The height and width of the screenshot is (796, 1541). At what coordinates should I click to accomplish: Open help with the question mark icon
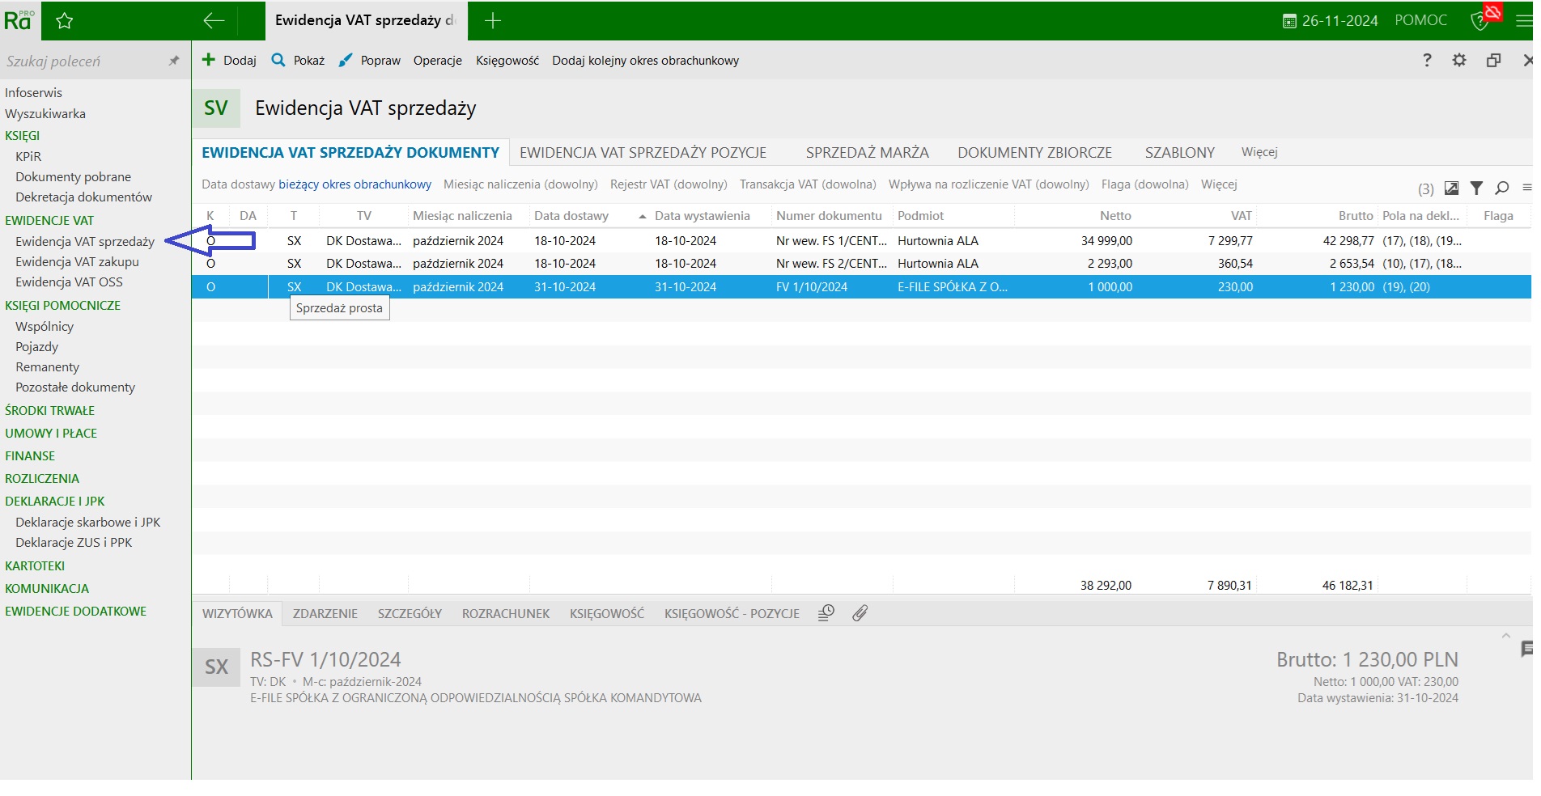pyautogui.click(x=1427, y=60)
